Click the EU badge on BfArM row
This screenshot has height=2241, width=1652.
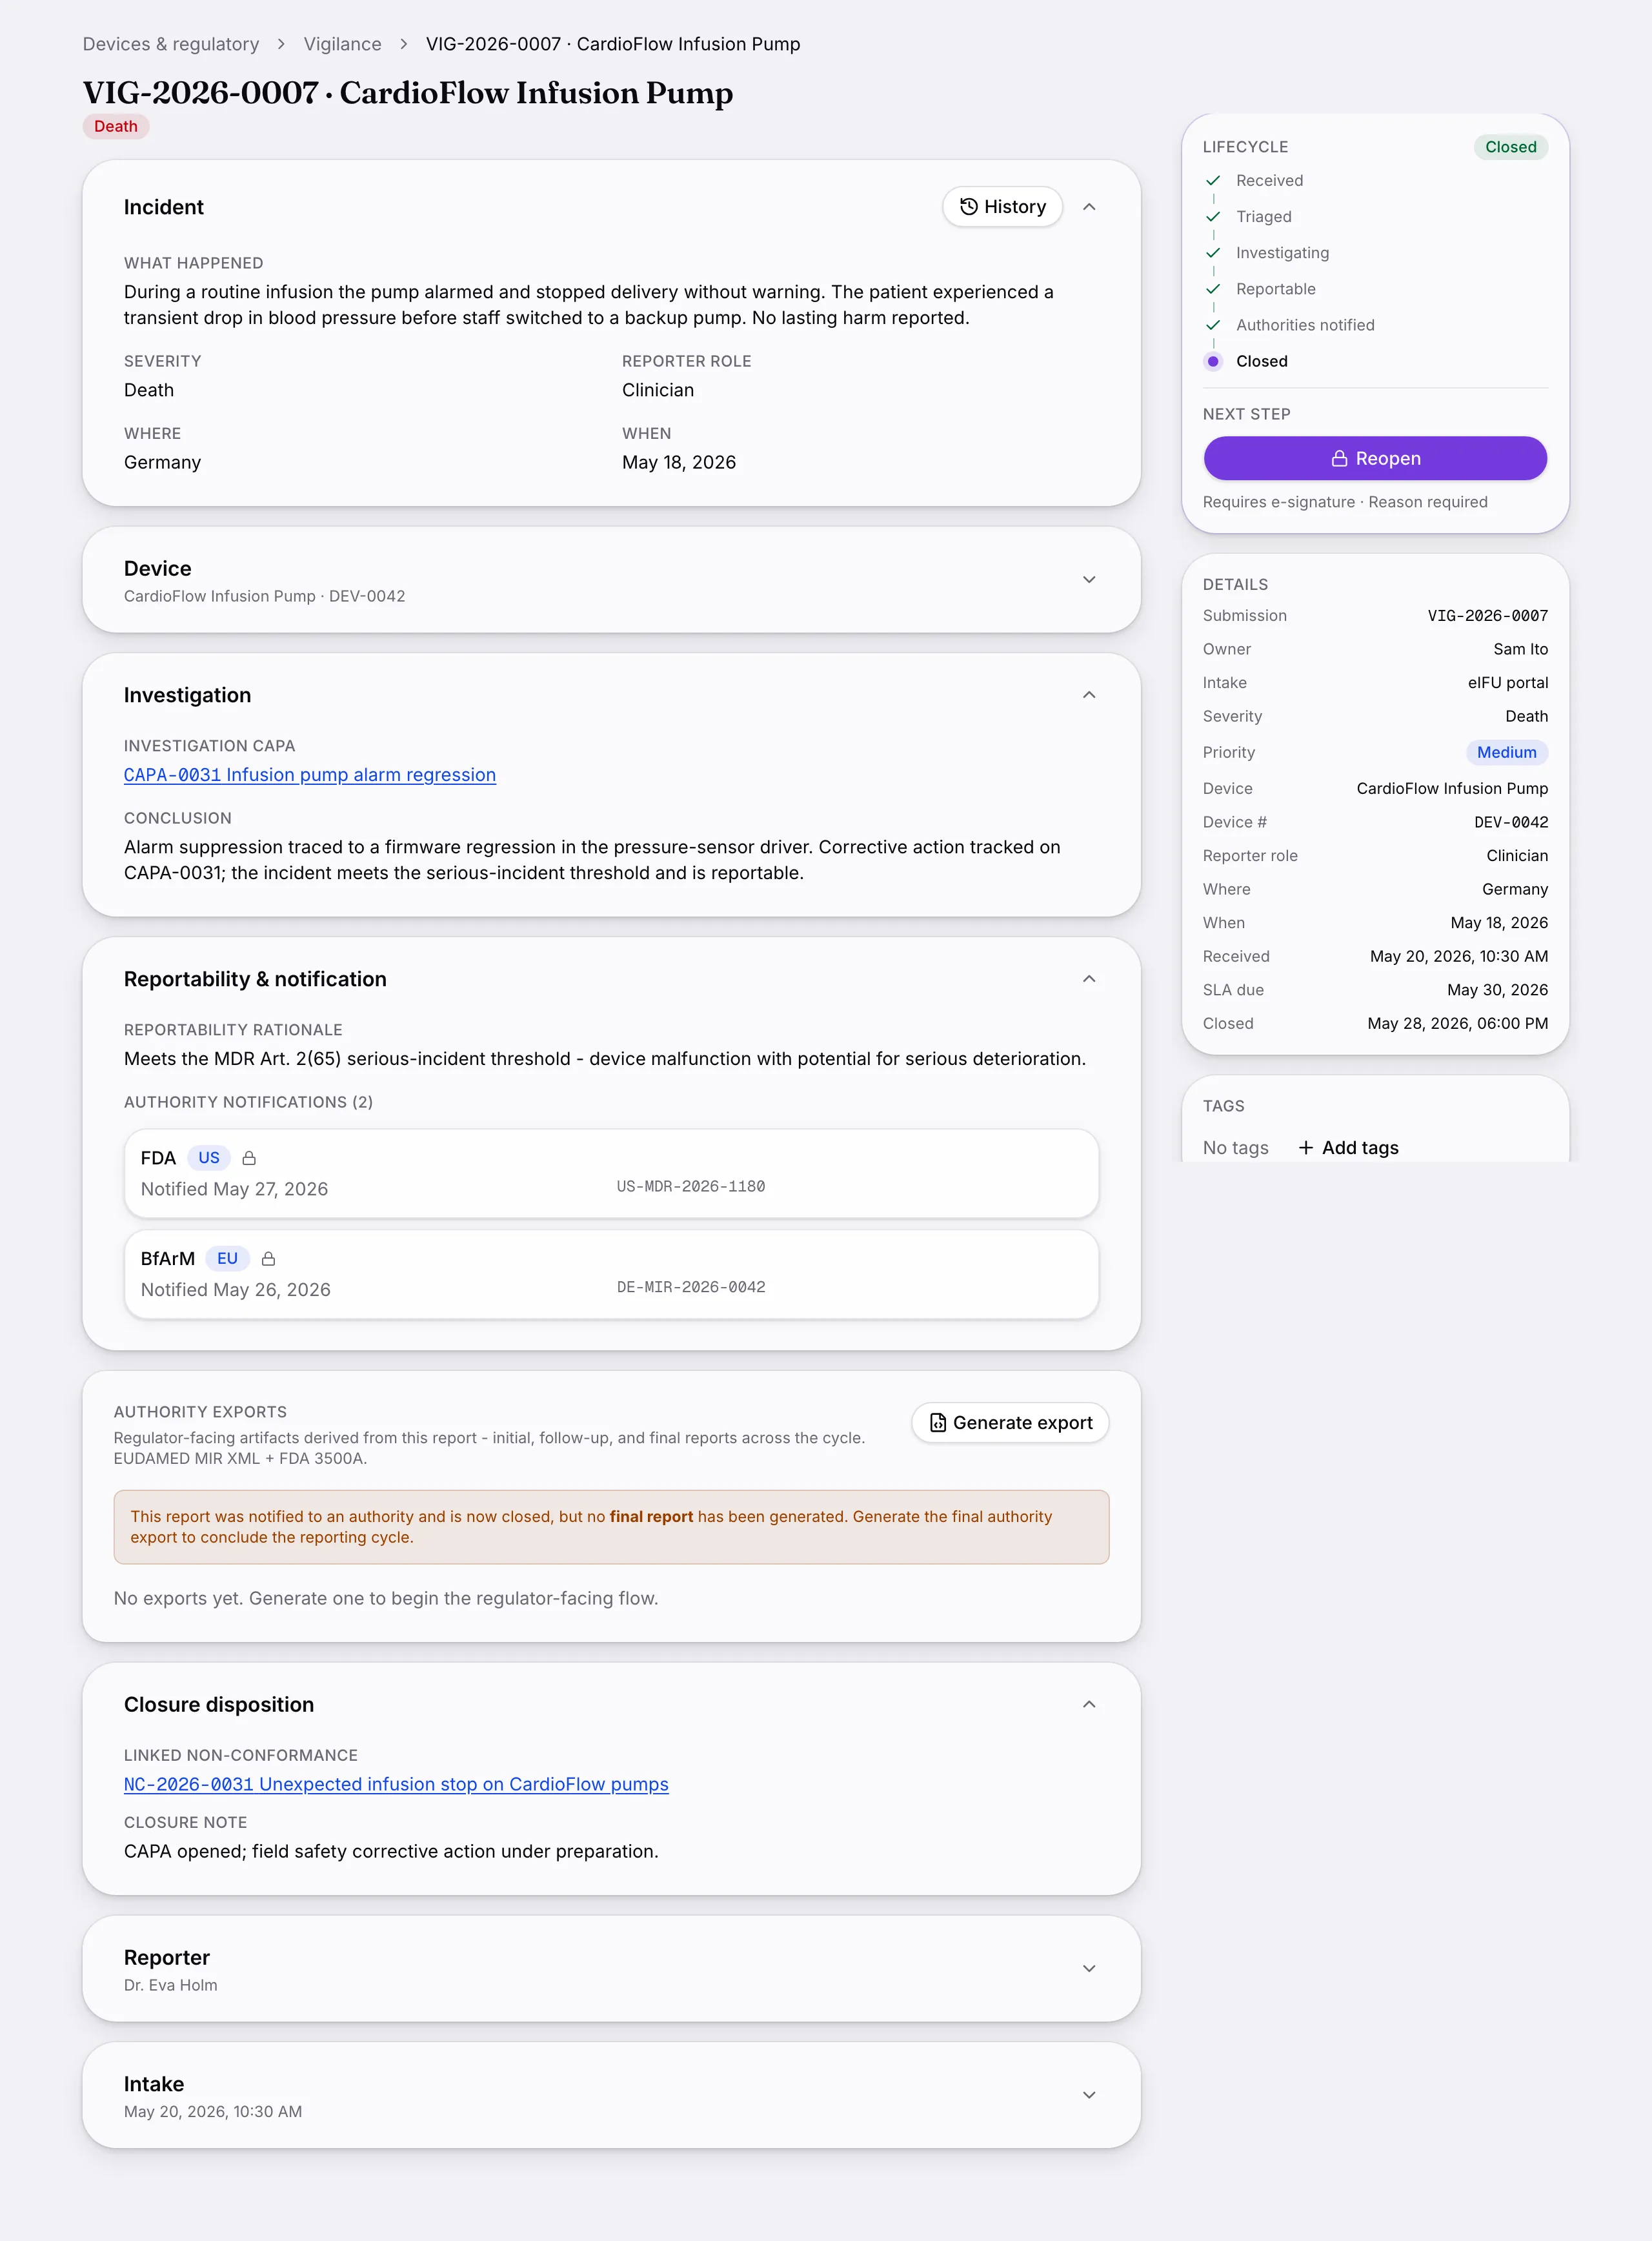click(227, 1259)
